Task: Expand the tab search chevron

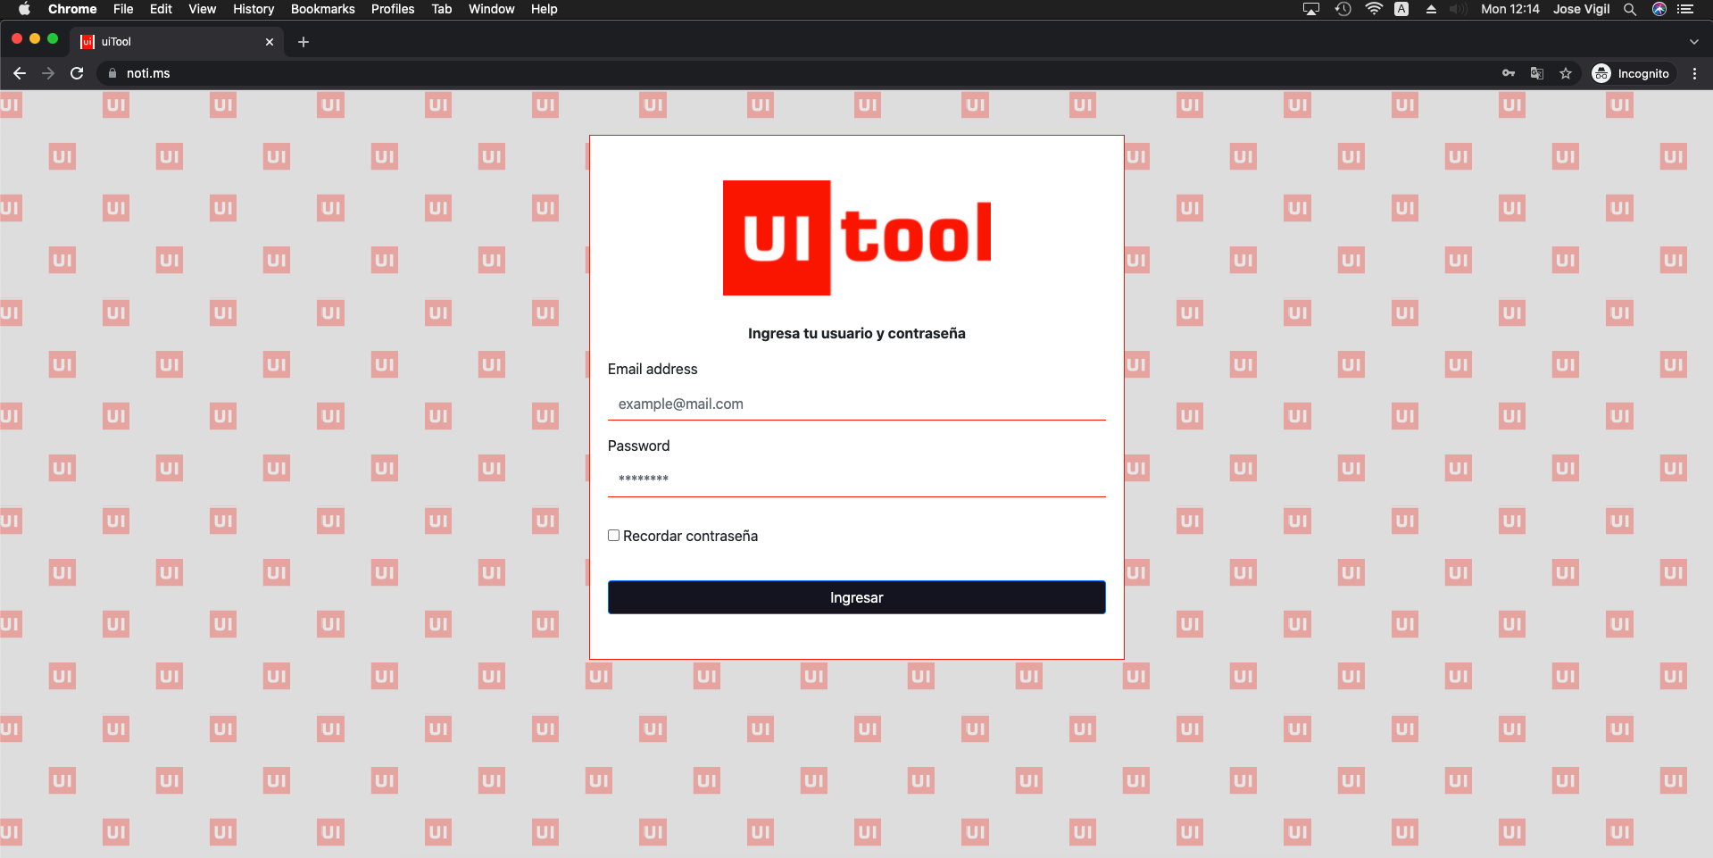Action: coord(1694,42)
